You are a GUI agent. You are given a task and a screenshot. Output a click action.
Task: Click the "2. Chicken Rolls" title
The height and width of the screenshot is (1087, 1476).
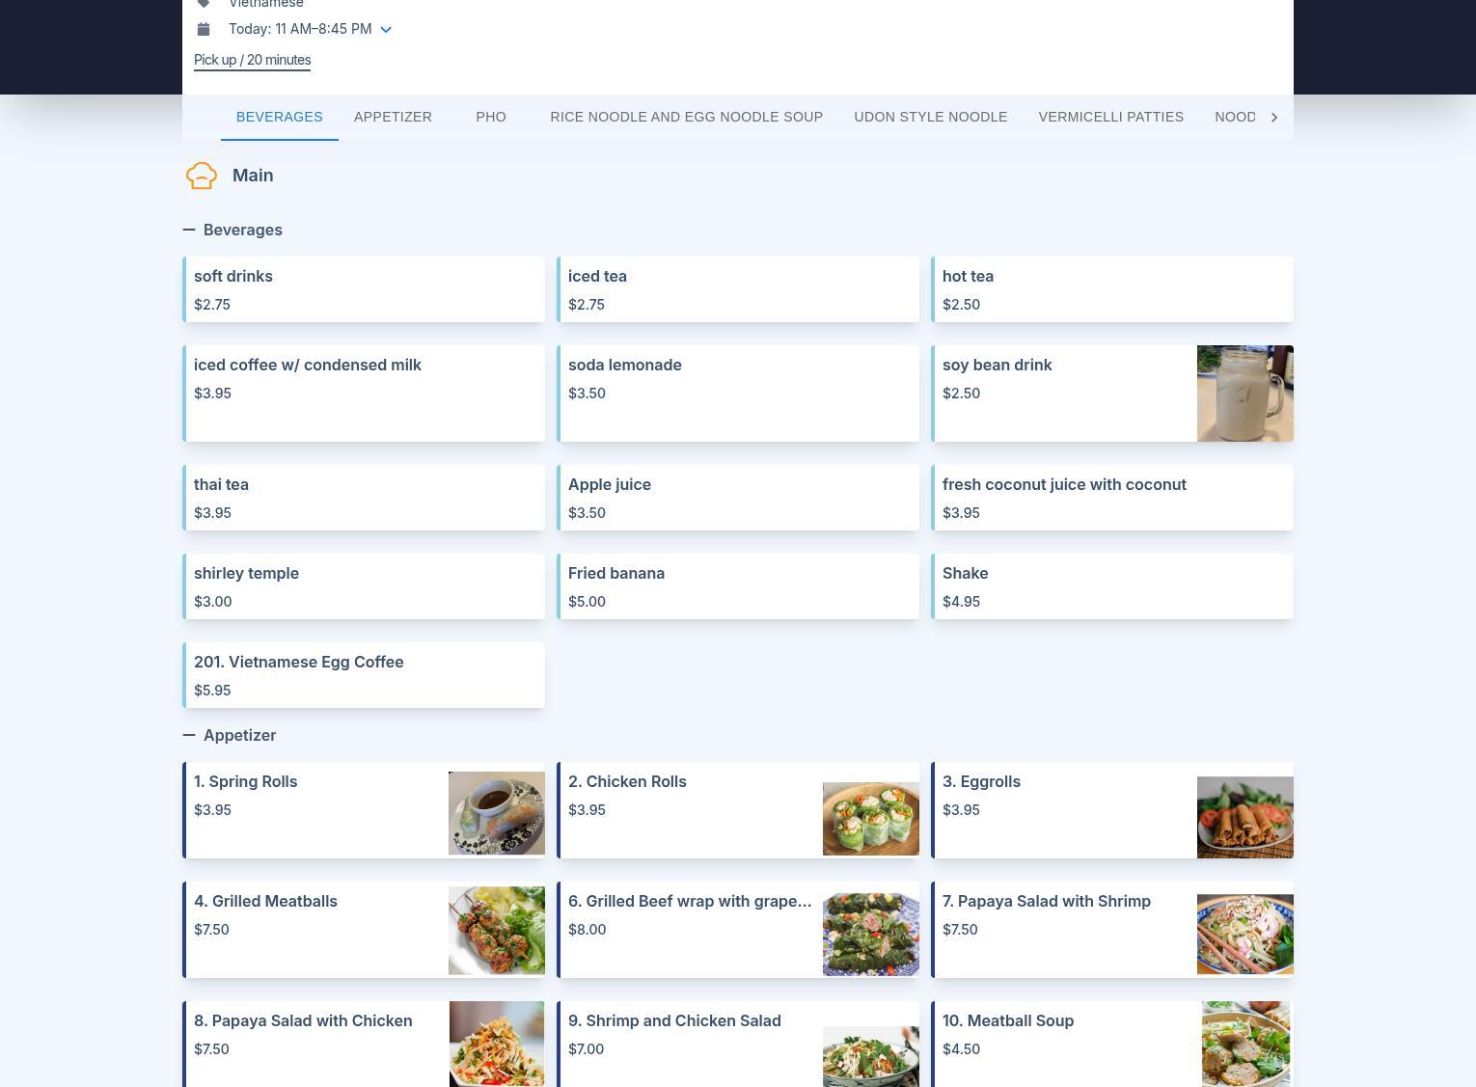pos(627,781)
